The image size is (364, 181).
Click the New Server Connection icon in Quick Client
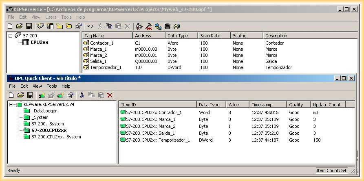click(x=42, y=95)
